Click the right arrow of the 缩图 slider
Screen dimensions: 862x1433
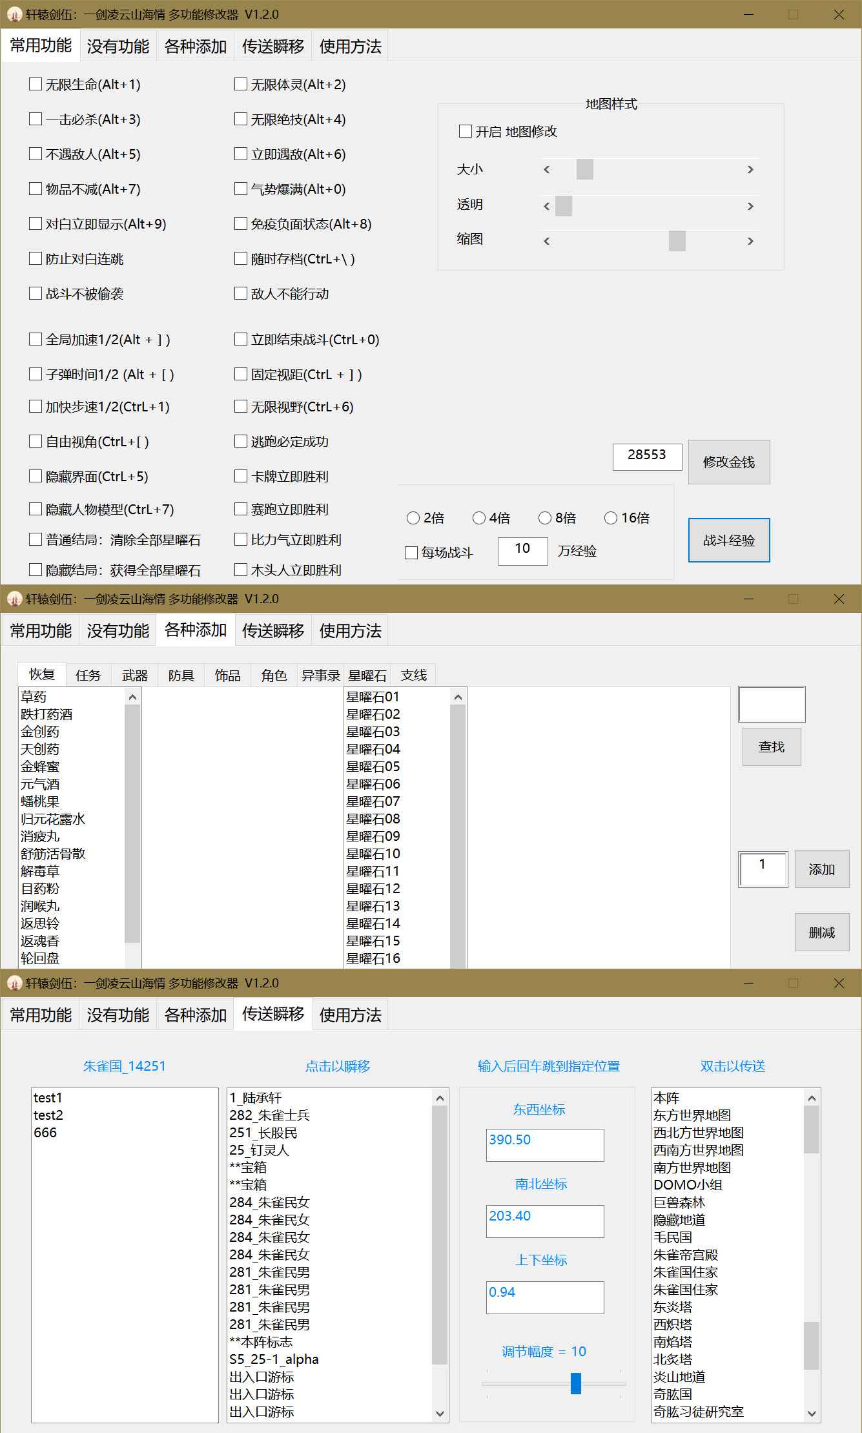click(x=750, y=242)
